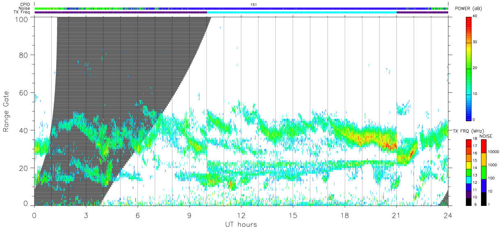The image size is (504, 233).
Task: Click the blue segment of noise colorbar
Action: [x=483, y=186]
